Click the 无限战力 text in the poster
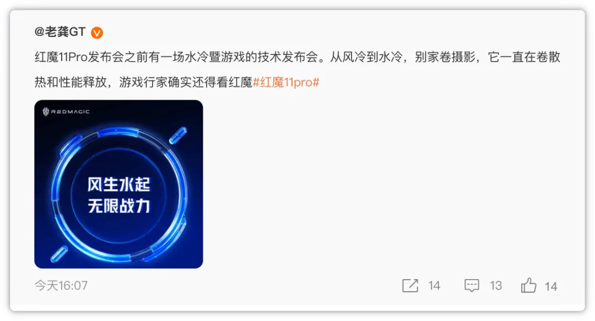 tap(119, 206)
